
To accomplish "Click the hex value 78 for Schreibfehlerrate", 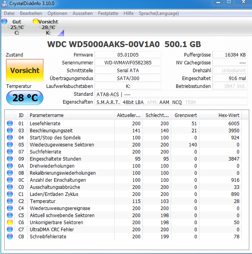I will pos(237,236).
